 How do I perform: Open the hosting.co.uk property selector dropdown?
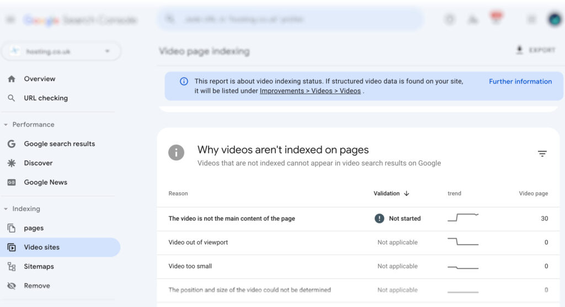click(61, 51)
